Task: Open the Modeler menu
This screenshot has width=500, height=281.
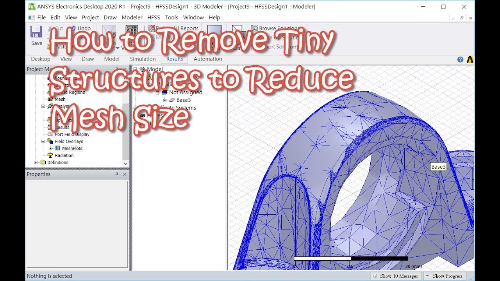Action: coord(132,18)
